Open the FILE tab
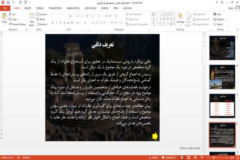The image size is (240, 160). [x=5, y=8]
